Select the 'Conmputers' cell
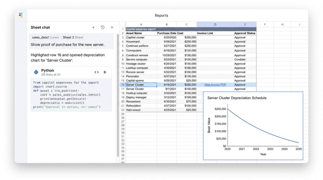Image resolution: width=323 pixels, height=180 pixels. tap(141, 51)
